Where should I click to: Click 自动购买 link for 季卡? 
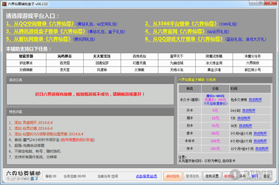260,133
